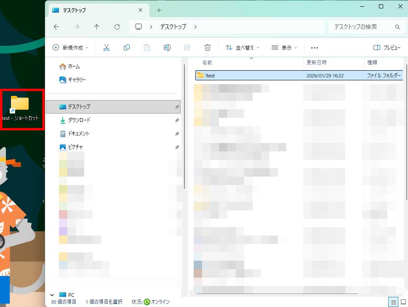The image size is (408, 307).
Task: Go up one folder level
Action: (97, 27)
